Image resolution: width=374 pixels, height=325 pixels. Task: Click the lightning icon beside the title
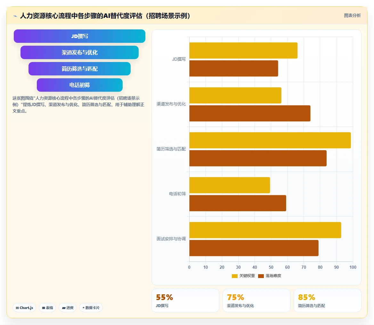pyautogui.click(x=15, y=16)
